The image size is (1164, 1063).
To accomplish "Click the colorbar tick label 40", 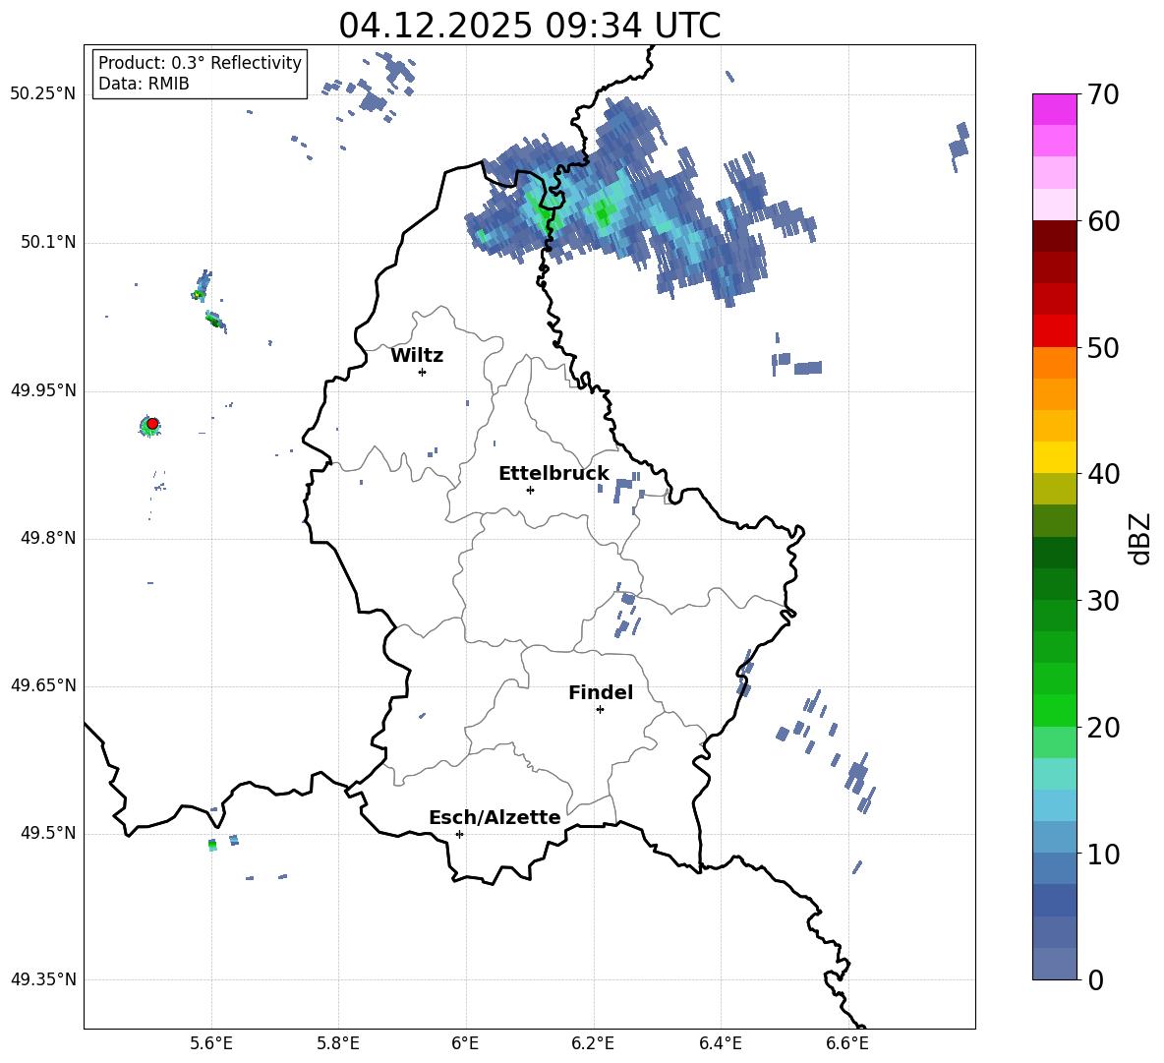I will [1103, 474].
